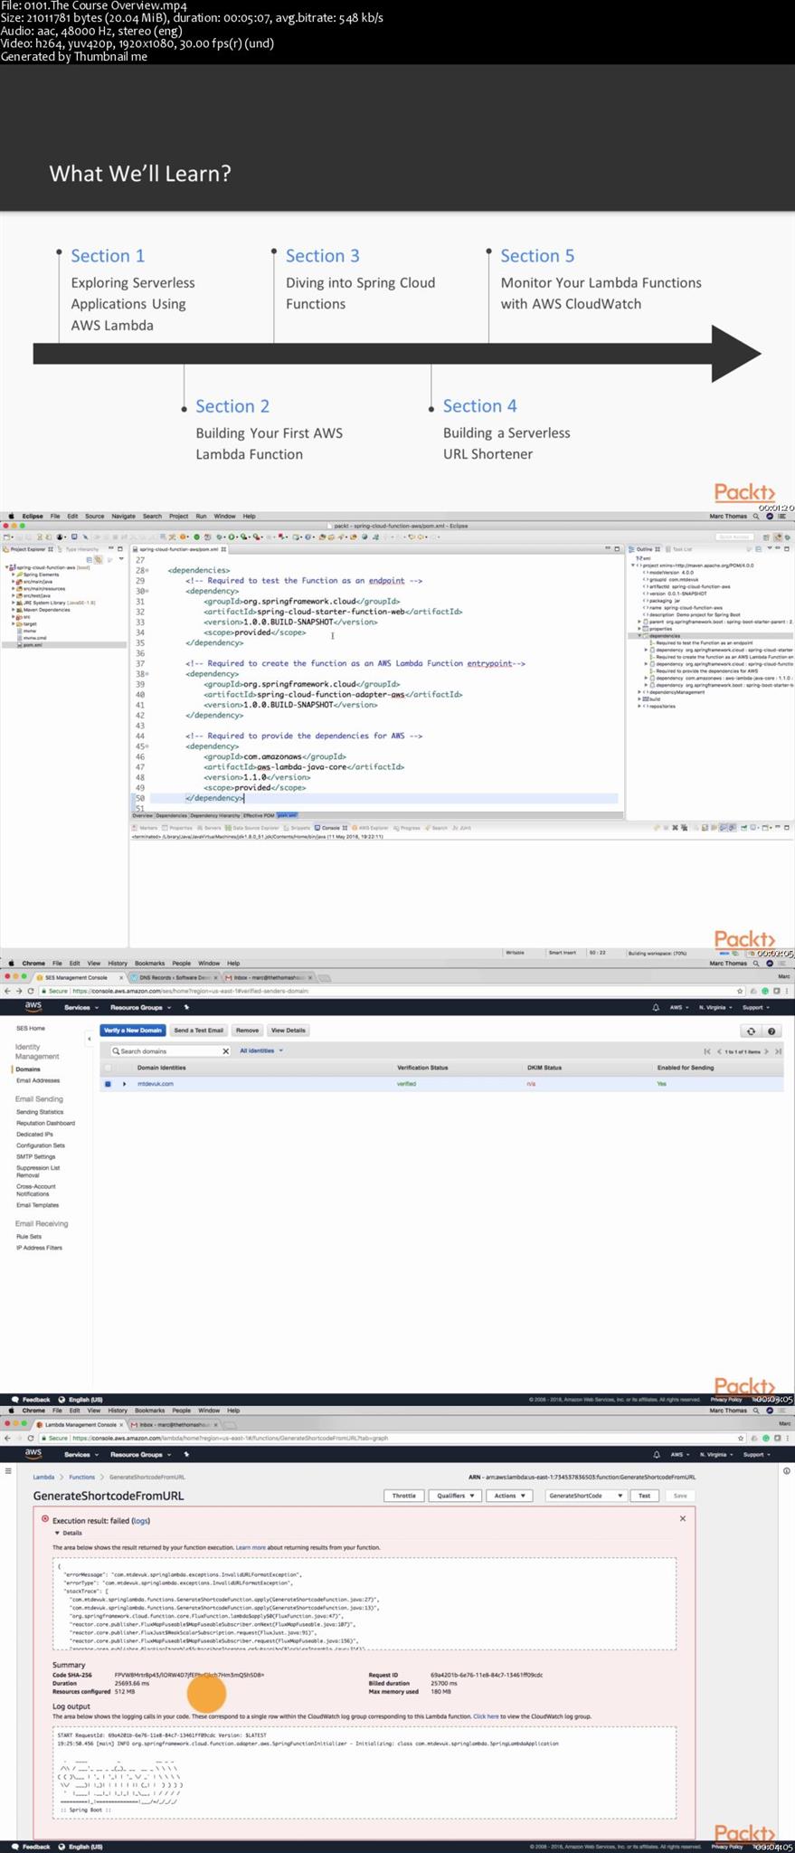Click Verify a New Domain button
Image resolution: width=795 pixels, height=1853 pixels.
point(132,1030)
